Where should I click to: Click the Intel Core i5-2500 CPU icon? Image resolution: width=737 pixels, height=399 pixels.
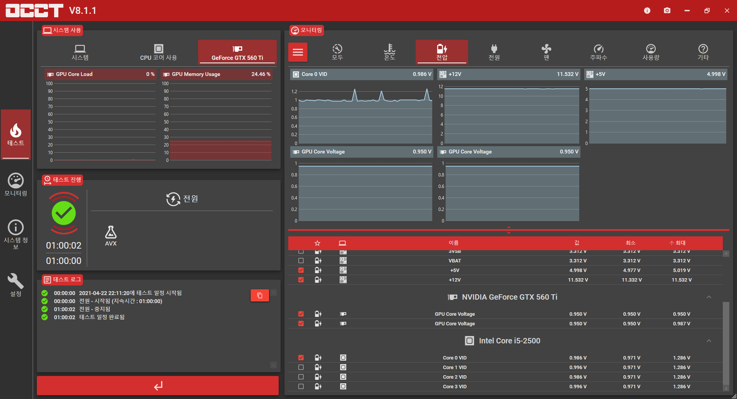click(469, 341)
